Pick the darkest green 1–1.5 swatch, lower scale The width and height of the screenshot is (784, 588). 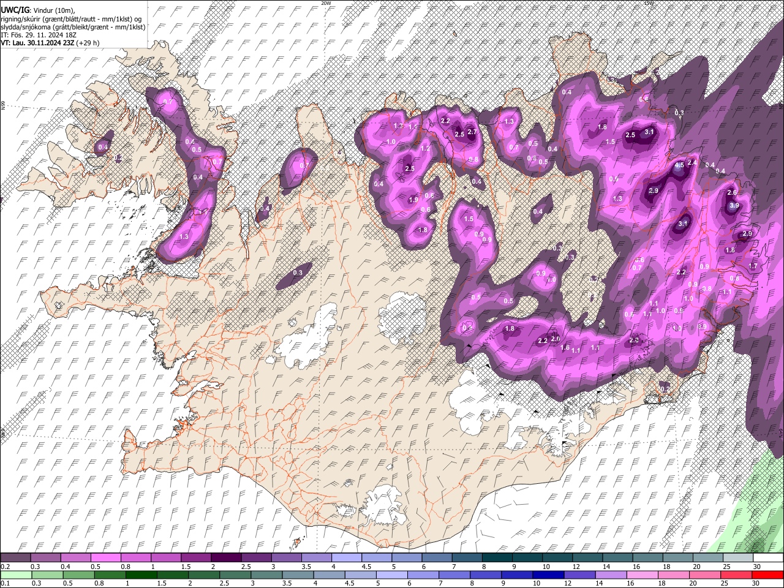pos(141,575)
